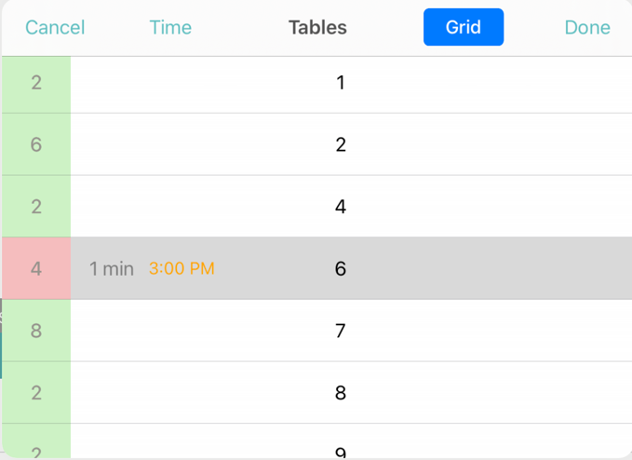The height and width of the screenshot is (460, 632).
Task: Tap the Cancel button
Action: point(55,27)
